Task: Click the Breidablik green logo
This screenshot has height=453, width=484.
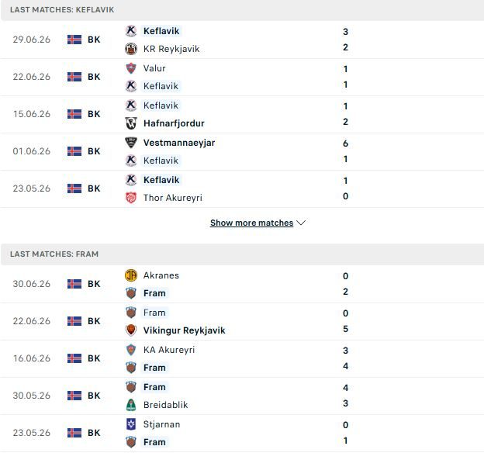Action: point(131,404)
